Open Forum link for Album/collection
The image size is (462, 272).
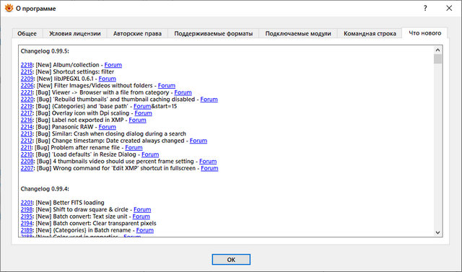click(x=113, y=65)
